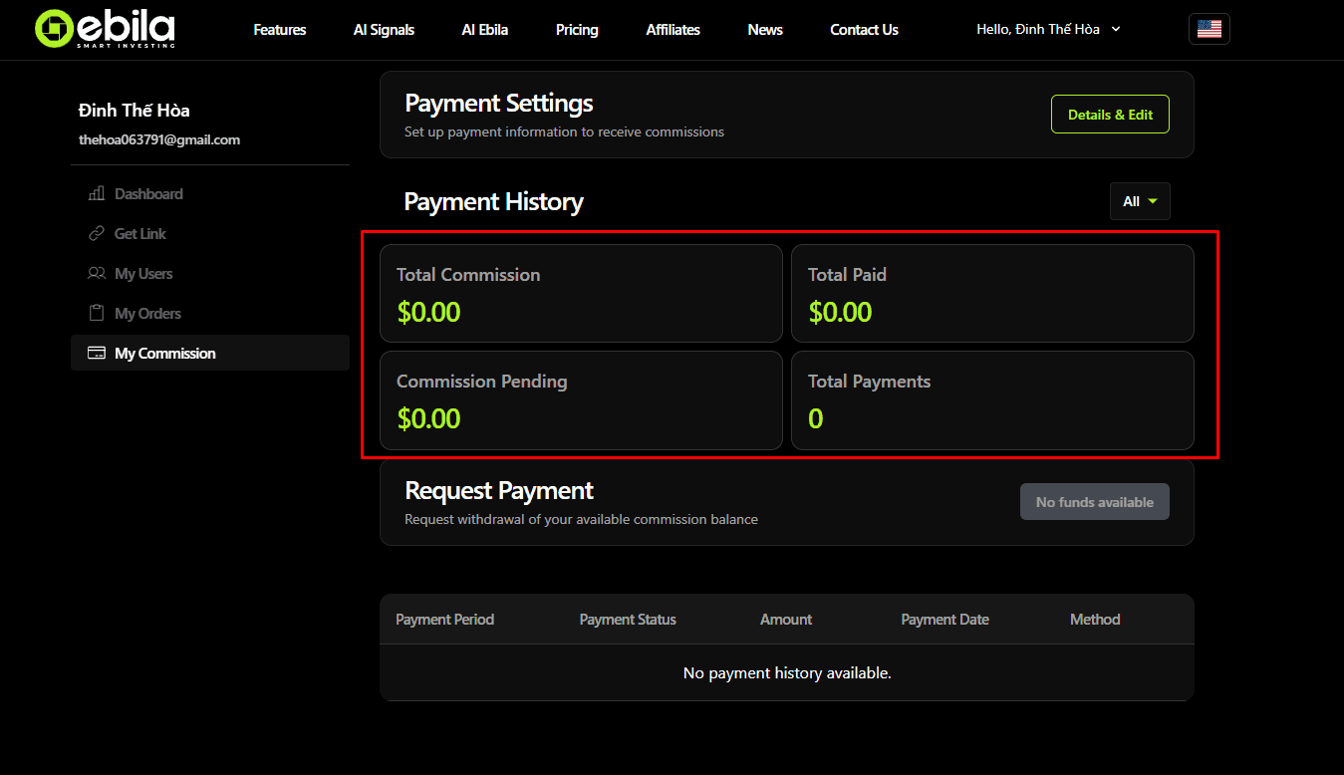Select My Commission in the sidebar
Viewport: 1344px width, 775px height.
165,354
